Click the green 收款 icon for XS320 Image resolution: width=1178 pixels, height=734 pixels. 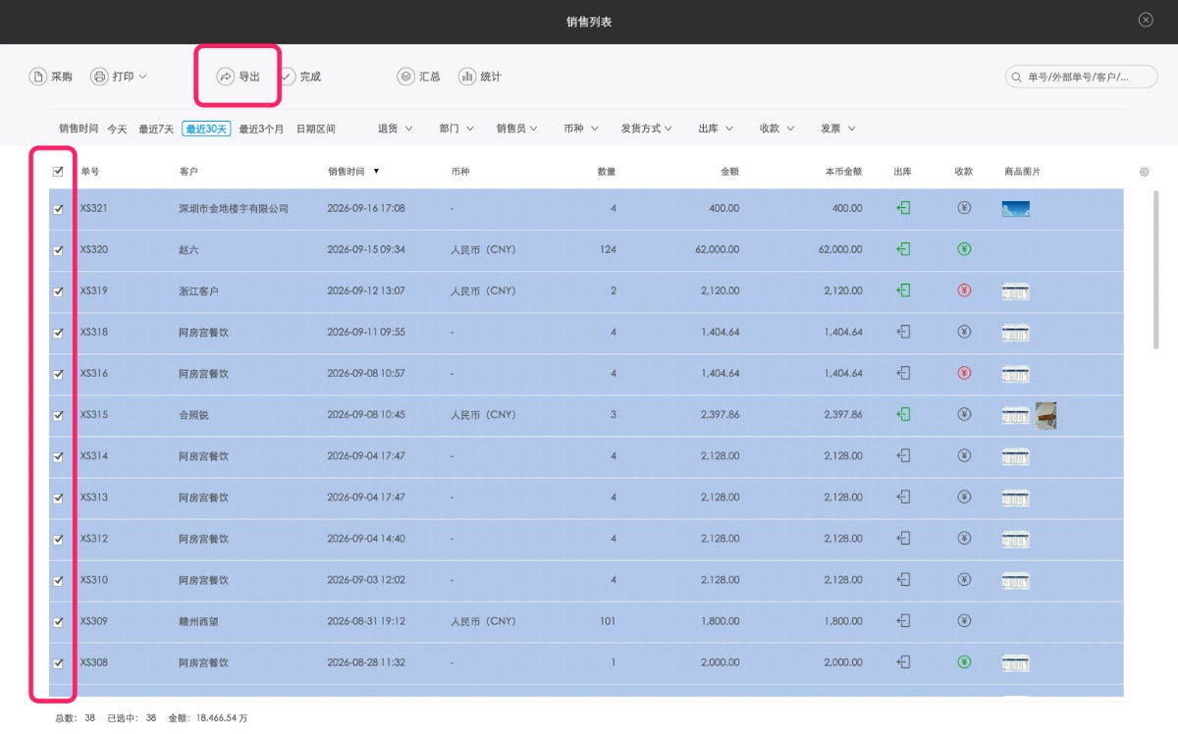[x=964, y=249]
